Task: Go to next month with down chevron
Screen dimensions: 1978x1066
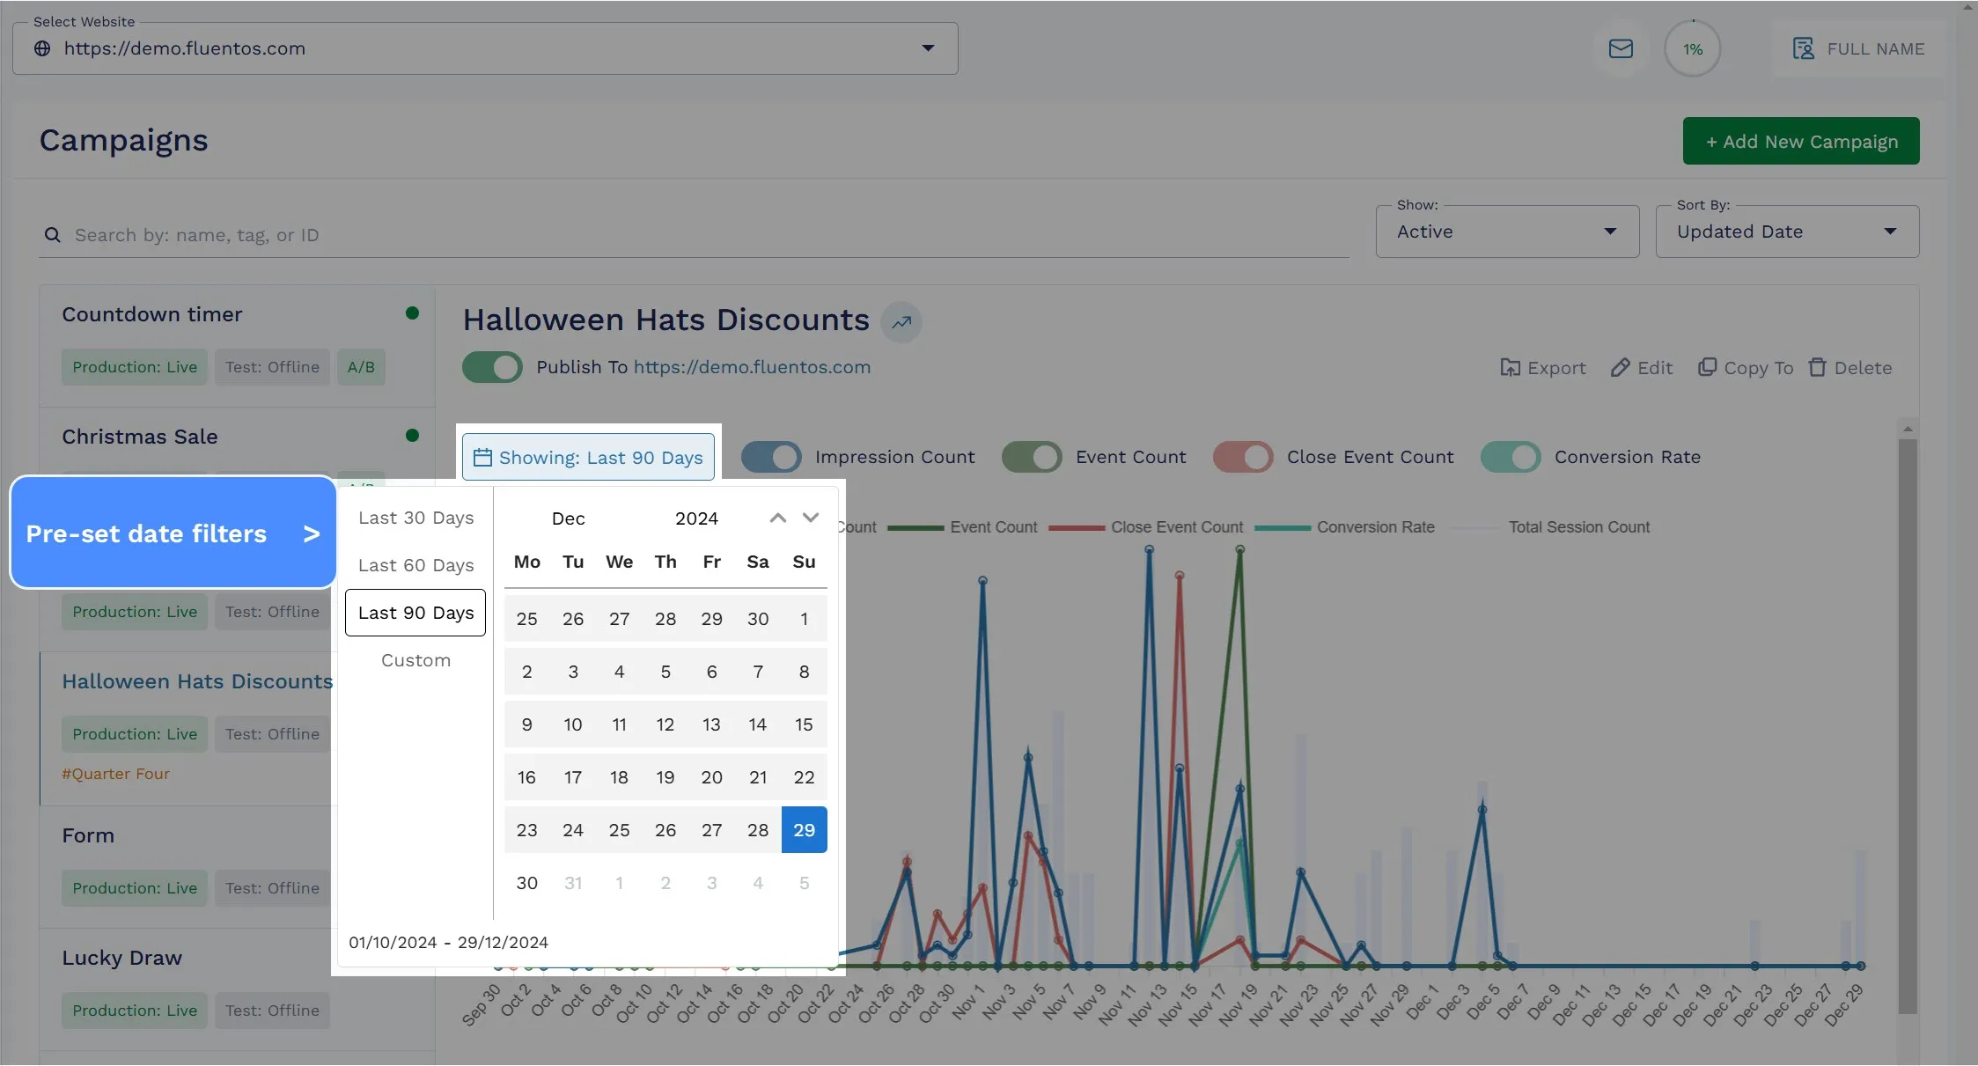Action: tap(811, 518)
